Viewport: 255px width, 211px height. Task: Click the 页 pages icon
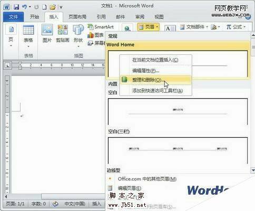tap(11, 30)
